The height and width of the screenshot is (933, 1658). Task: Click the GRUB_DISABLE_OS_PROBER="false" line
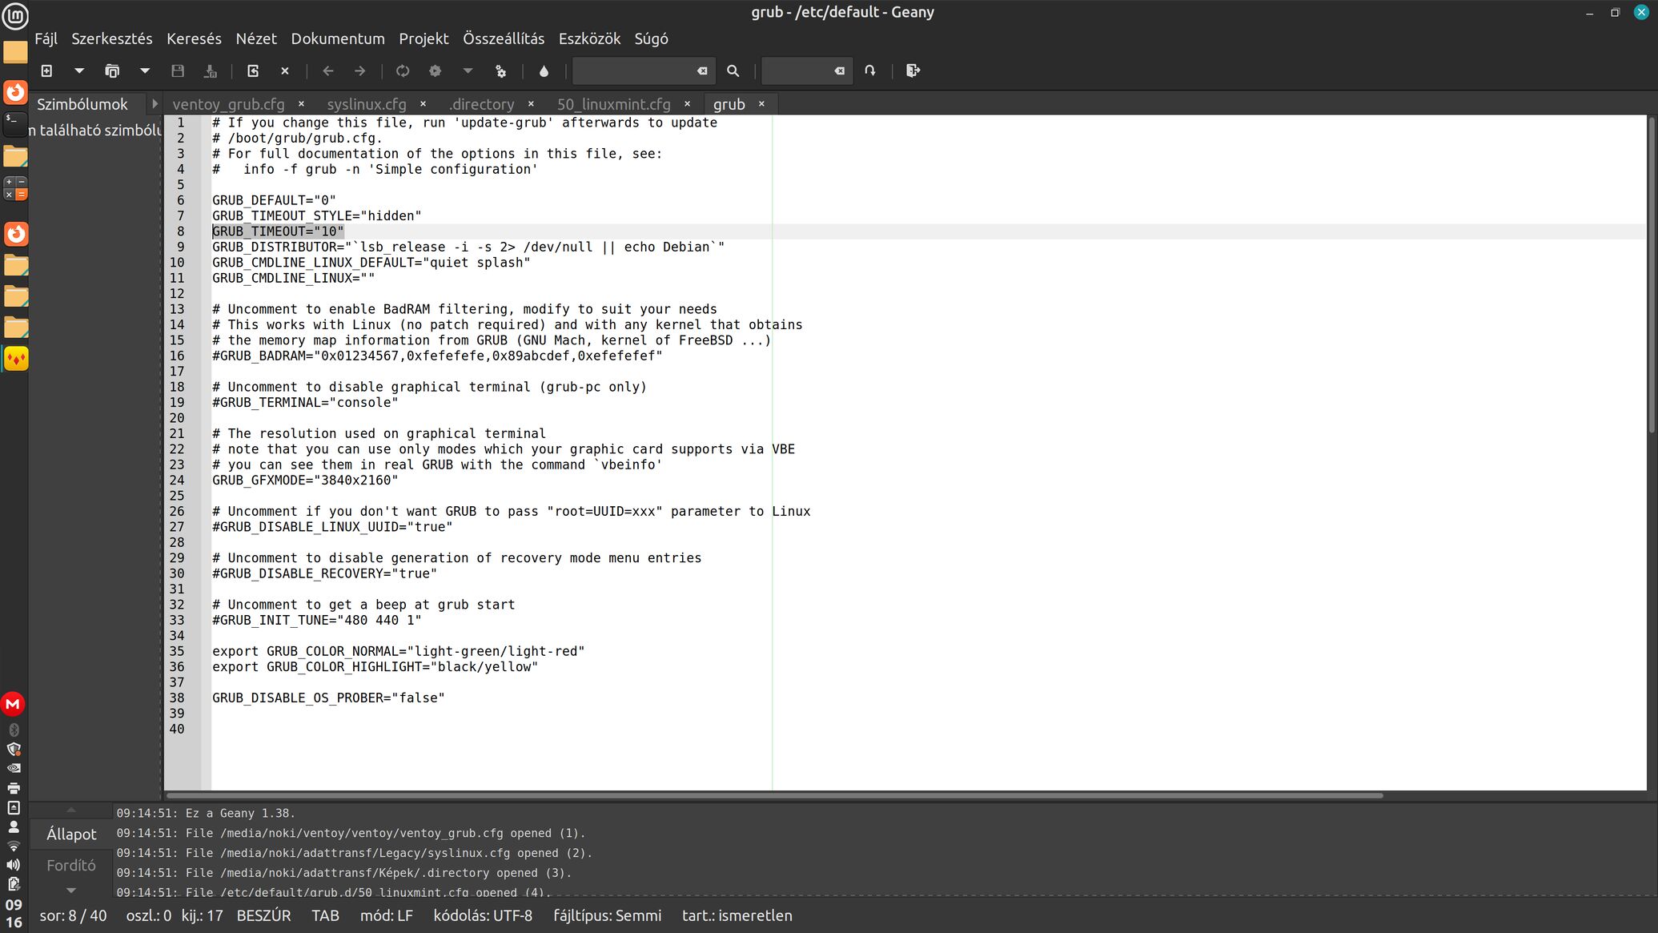328,698
